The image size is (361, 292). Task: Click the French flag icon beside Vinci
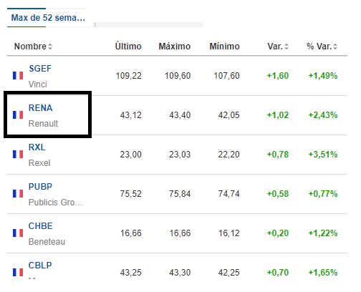point(18,76)
